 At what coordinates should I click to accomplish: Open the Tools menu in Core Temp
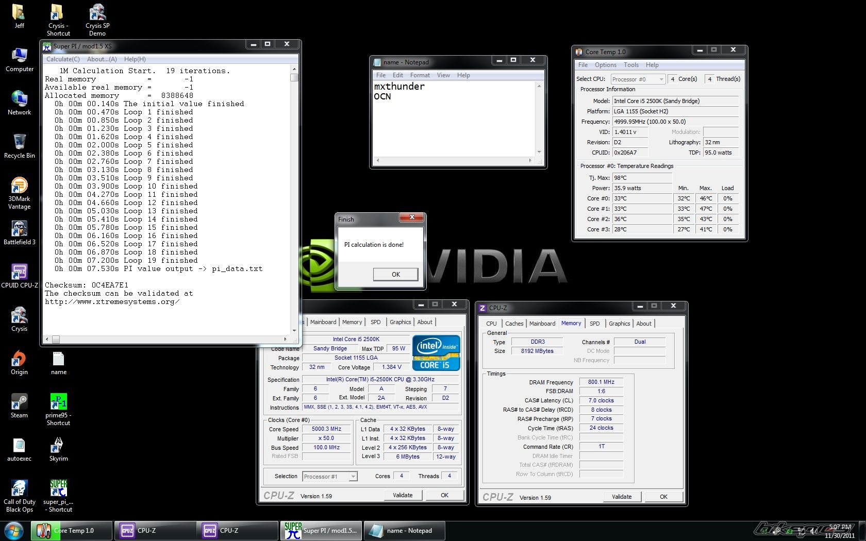[631, 65]
